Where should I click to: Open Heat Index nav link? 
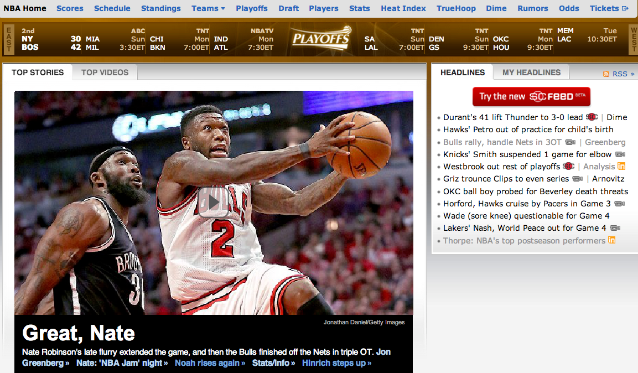tap(403, 8)
